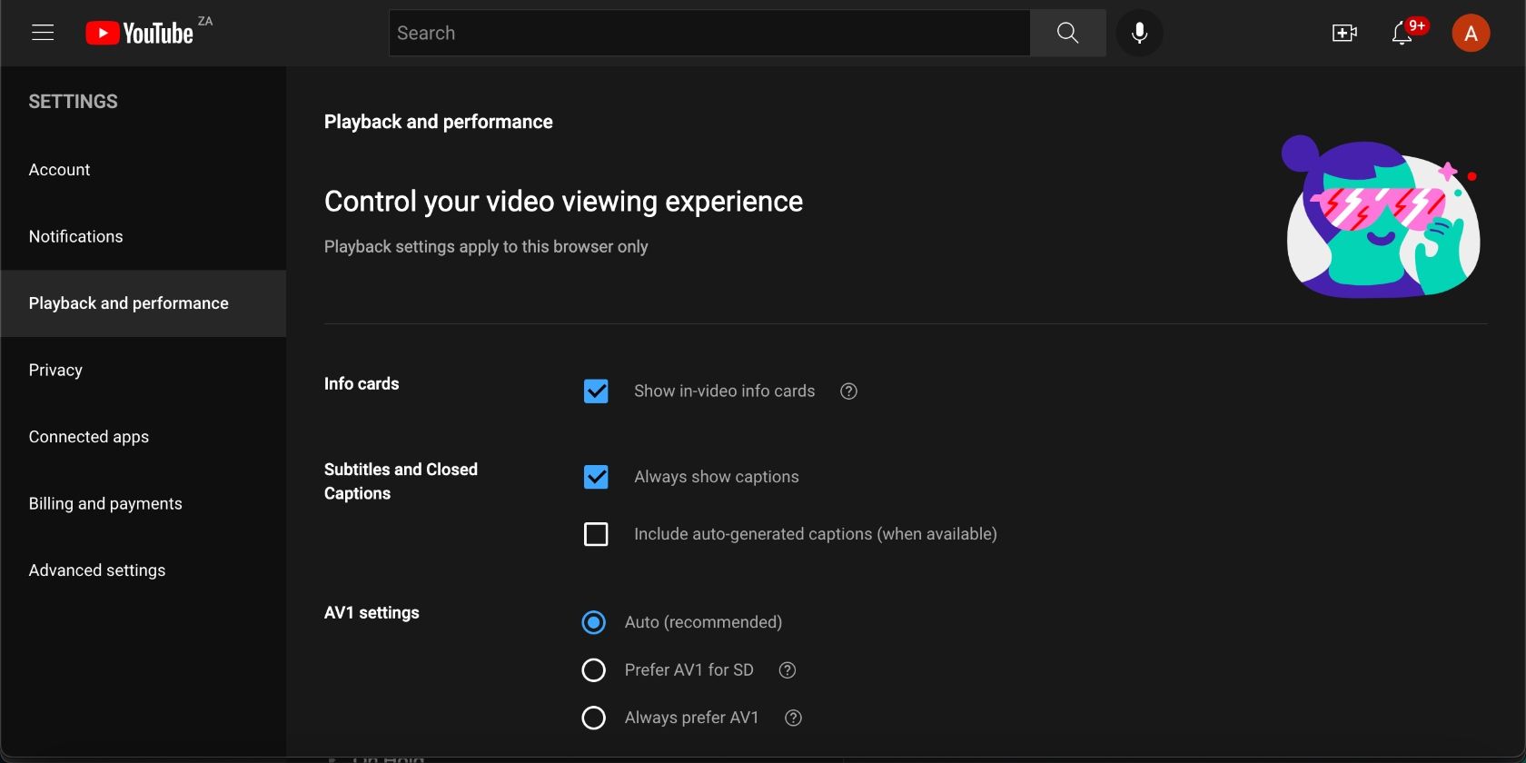
Task: Show help for Prefer AV1 for SD
Action: (788, 670)
